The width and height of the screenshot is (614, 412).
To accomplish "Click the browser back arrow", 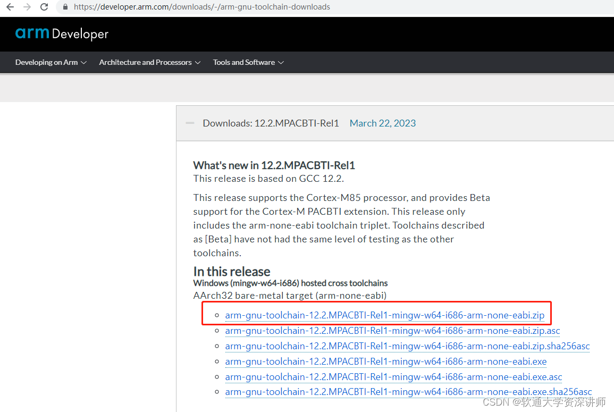I will point(10,7).
